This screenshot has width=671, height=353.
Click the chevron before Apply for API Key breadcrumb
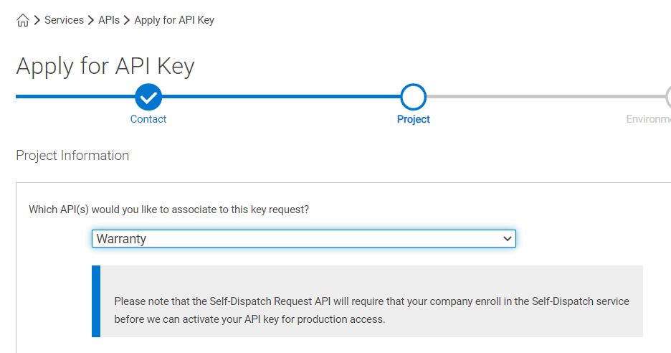click(127, 20)
